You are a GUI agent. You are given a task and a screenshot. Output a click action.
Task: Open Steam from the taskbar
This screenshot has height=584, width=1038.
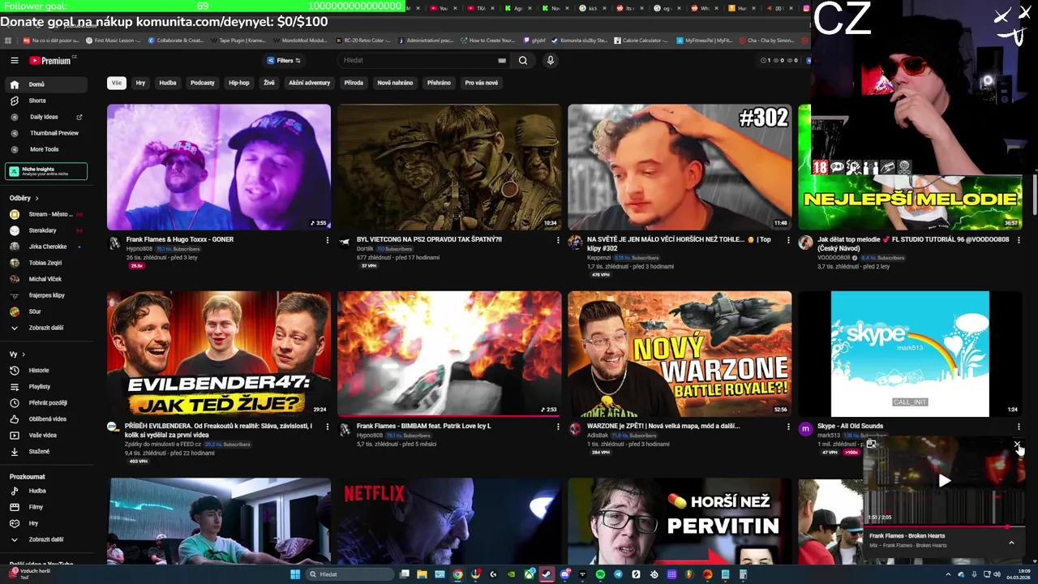point(547,574)
